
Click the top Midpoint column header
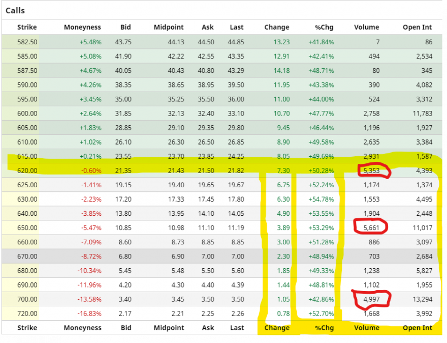click(169, 27)
